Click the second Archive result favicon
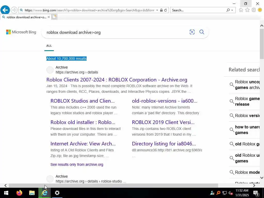 coord(50,179)
